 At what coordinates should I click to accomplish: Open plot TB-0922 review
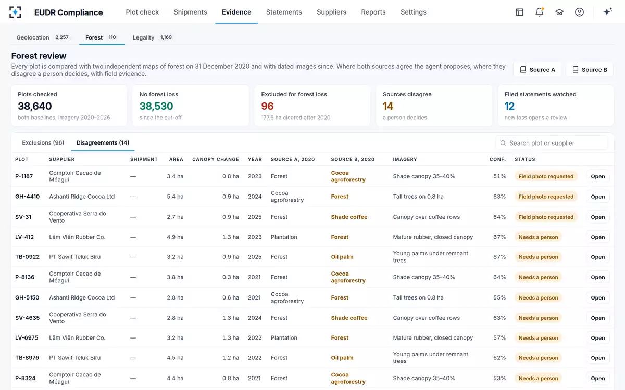[598, 257]
